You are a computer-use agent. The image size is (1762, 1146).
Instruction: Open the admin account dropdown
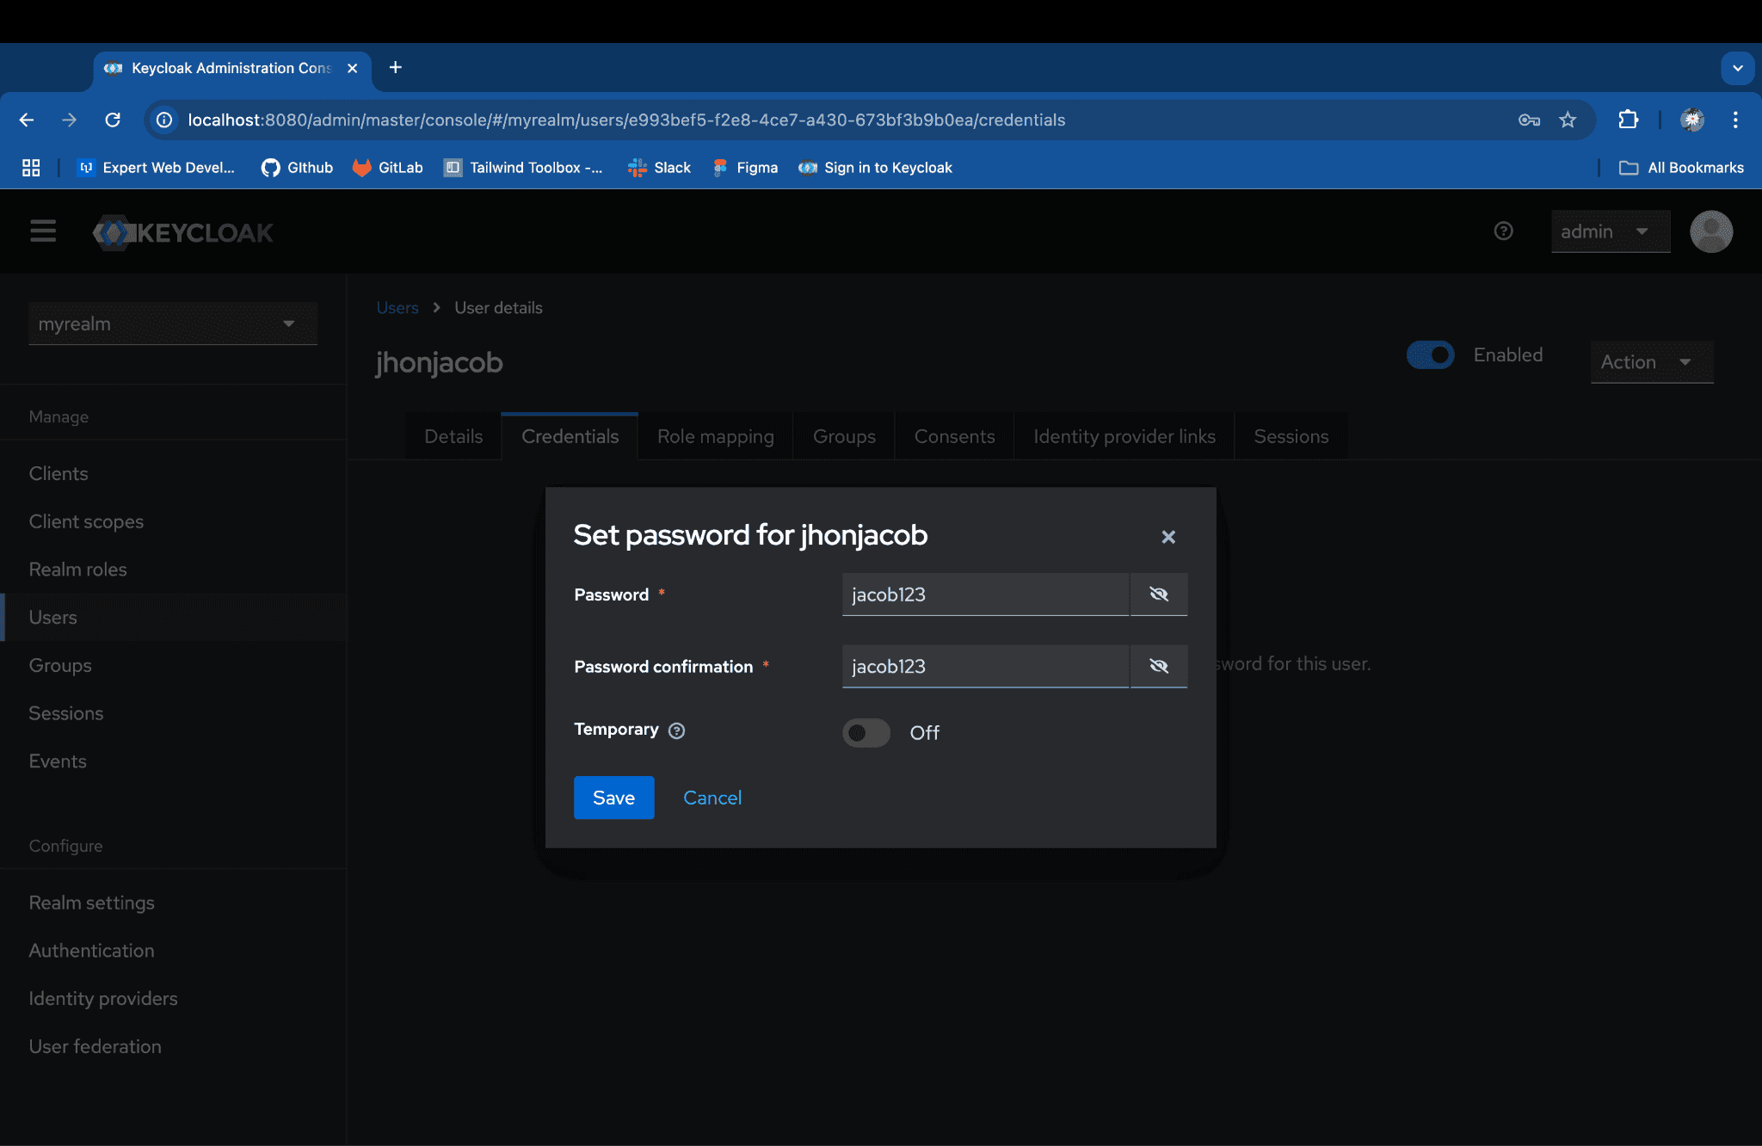pos(1609,231)
